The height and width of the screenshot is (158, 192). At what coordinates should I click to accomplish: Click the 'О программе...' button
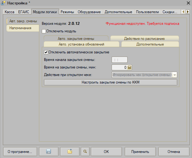tap(20, 151)
